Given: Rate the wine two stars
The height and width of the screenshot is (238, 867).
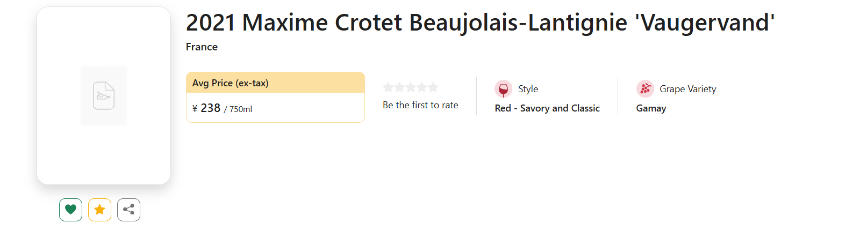Looking at the screenshot, I should (x=399, y=87).
